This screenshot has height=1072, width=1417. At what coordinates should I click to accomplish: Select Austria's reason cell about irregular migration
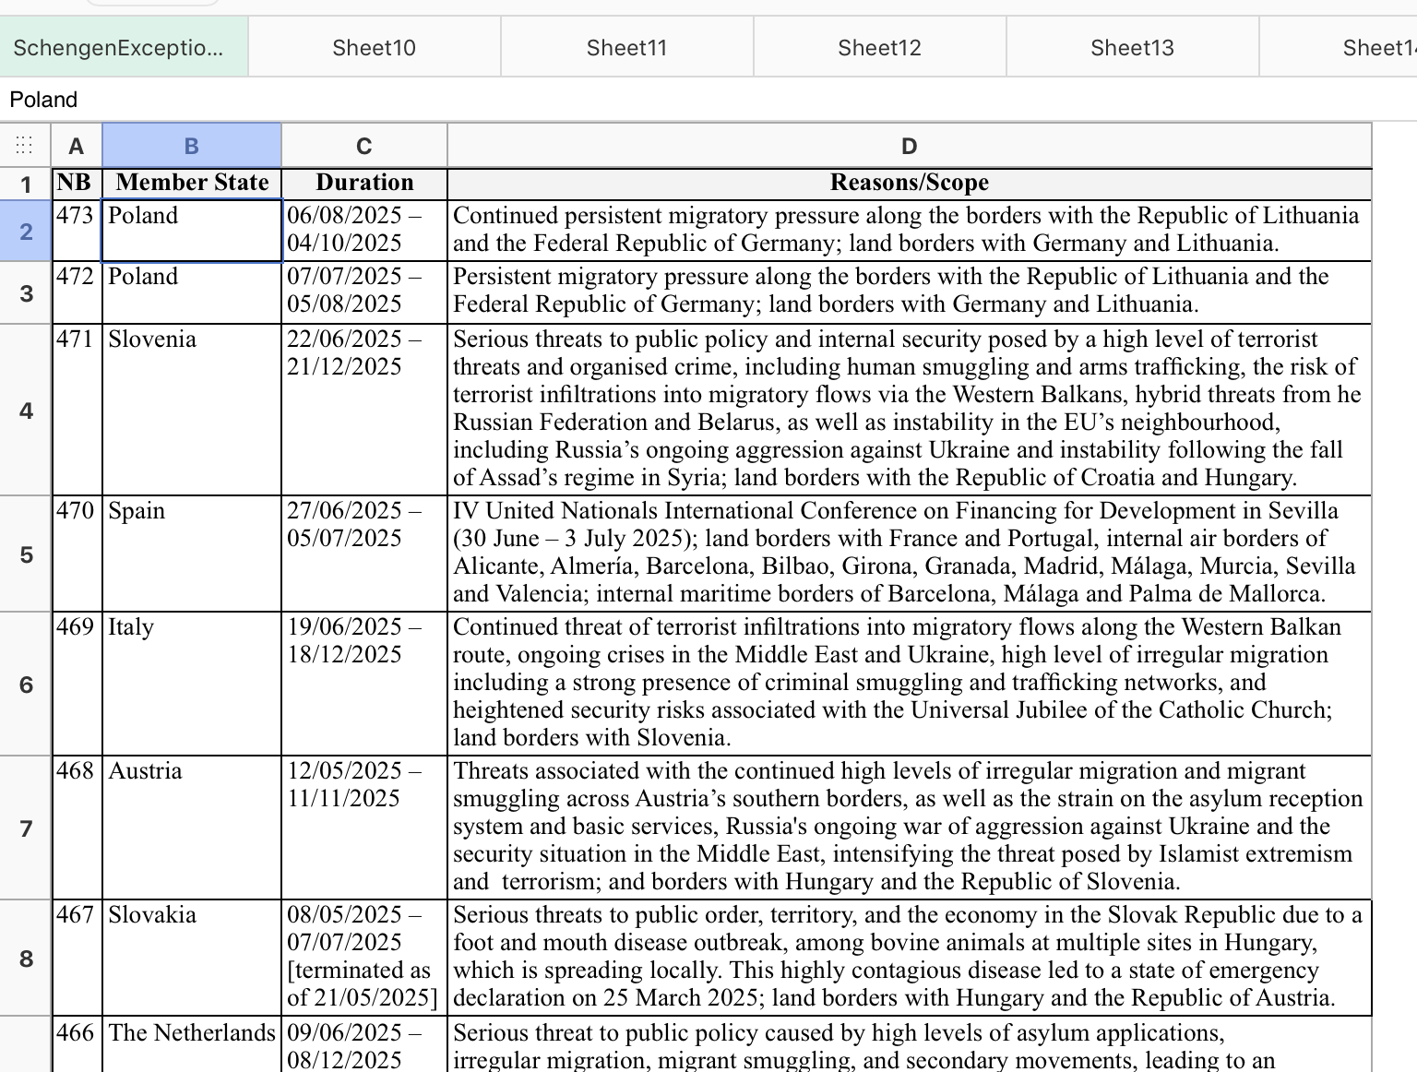click(910, 828)
